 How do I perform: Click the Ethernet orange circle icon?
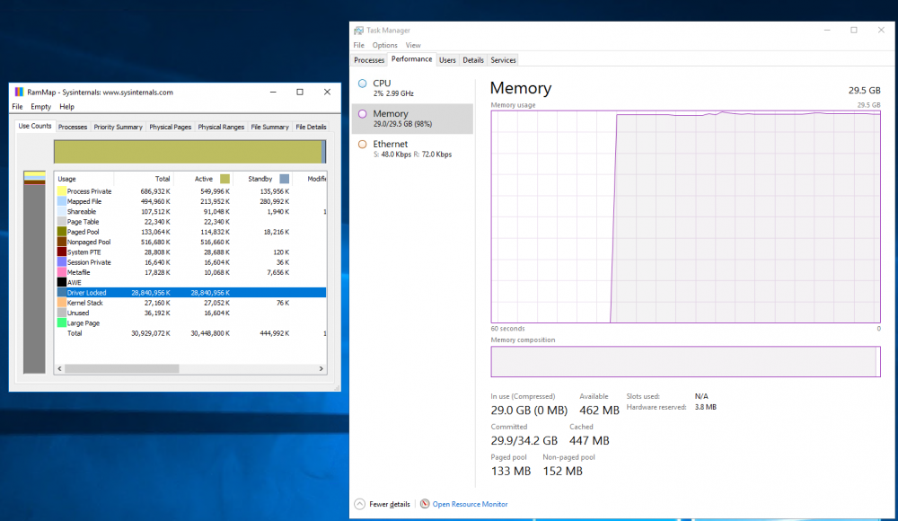362,145
